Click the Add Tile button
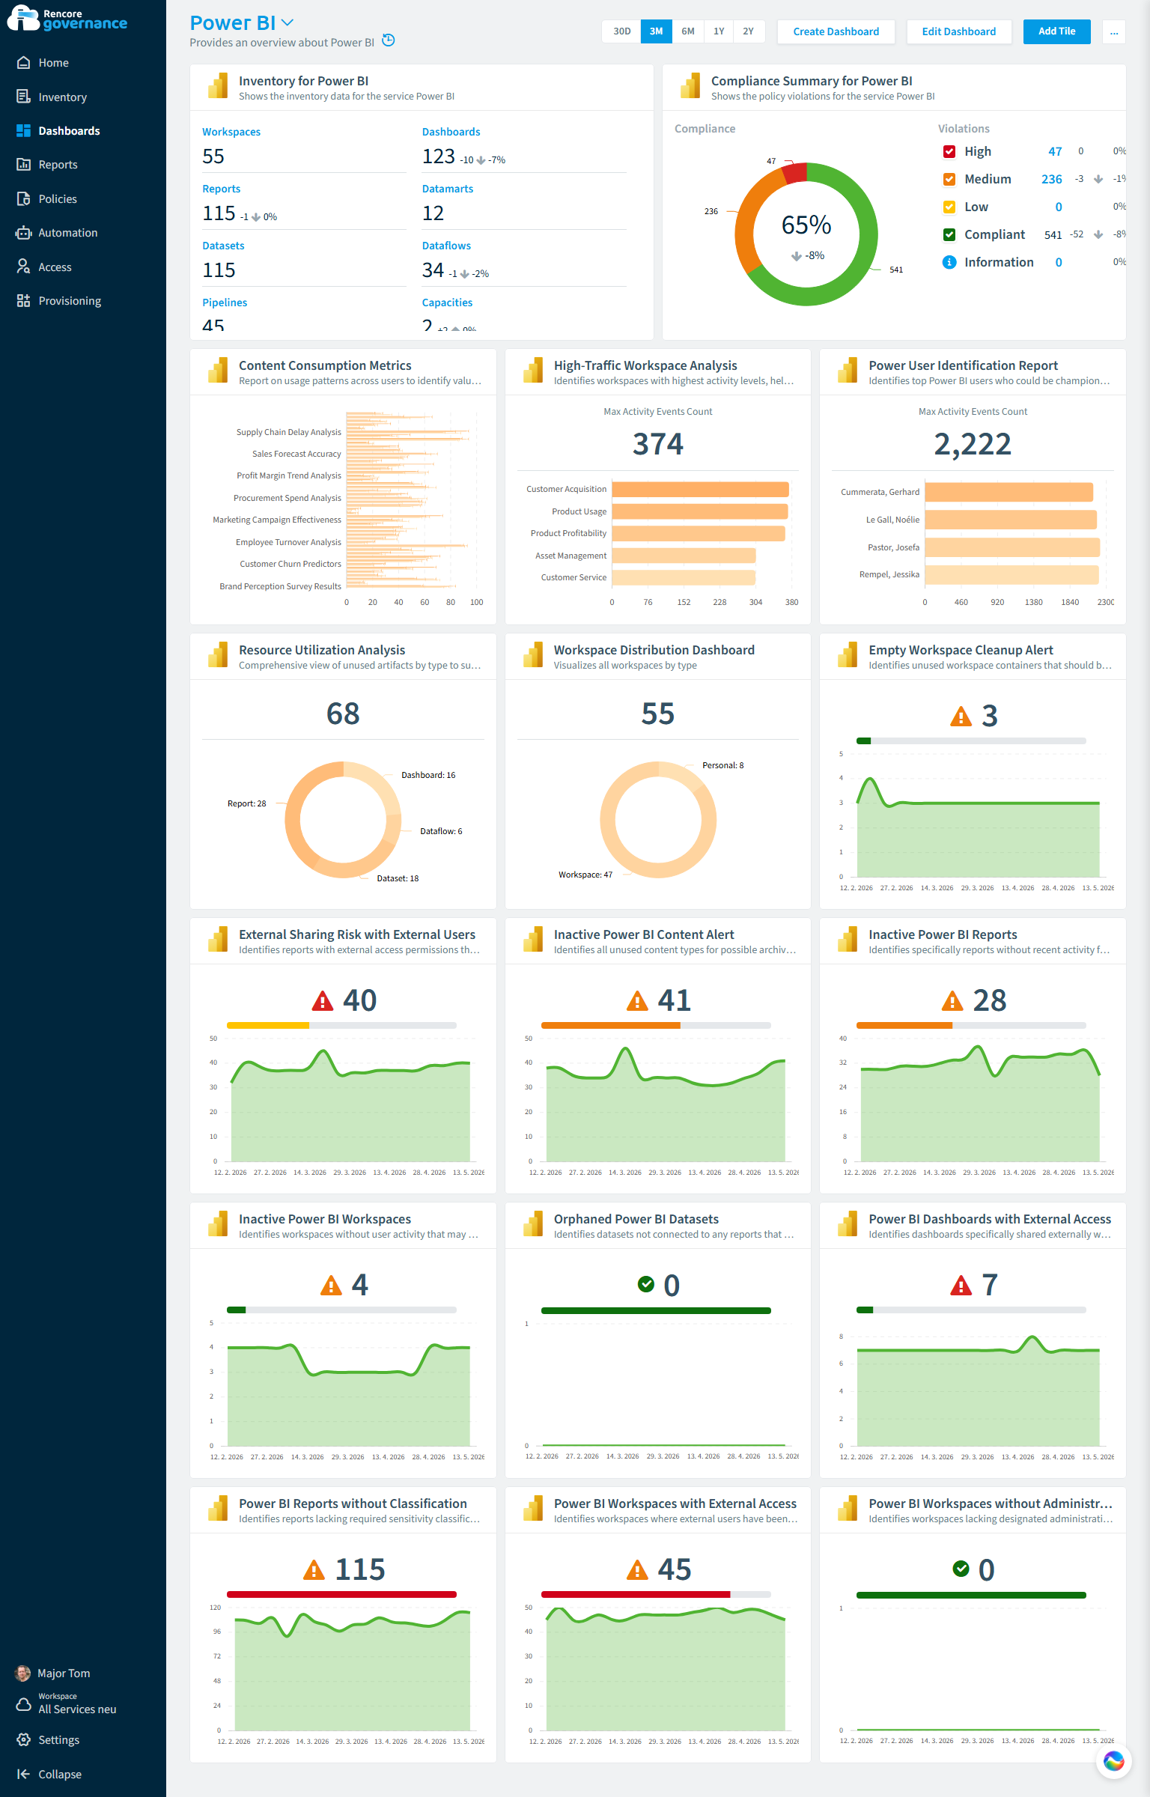Screen dimensions: 1150x1797 point(1056,31)
